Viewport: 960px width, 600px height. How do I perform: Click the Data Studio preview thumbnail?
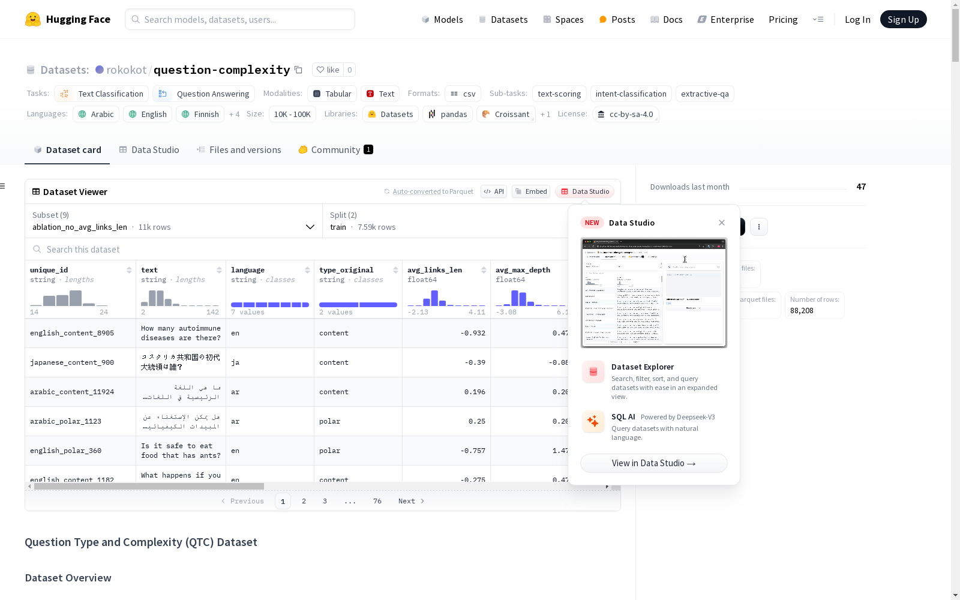(654, 293)
